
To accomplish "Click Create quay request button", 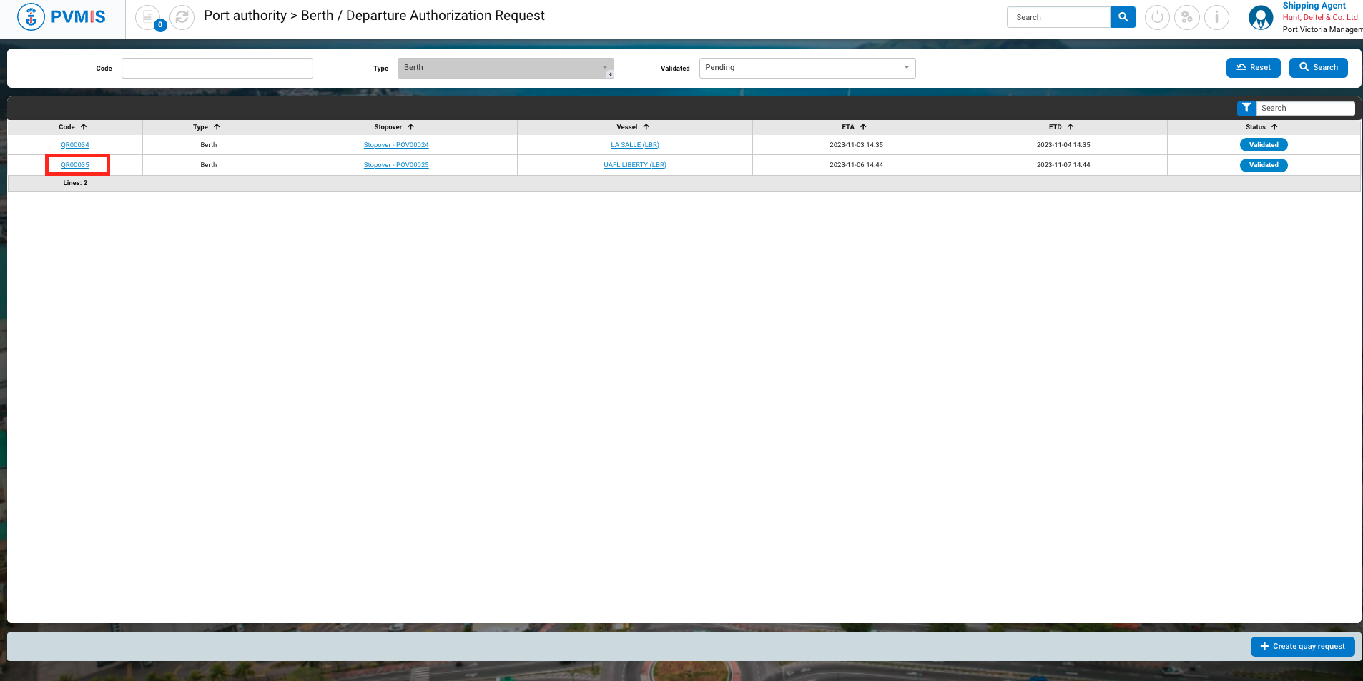I will pyautogui.click(x=1302, y=646).
